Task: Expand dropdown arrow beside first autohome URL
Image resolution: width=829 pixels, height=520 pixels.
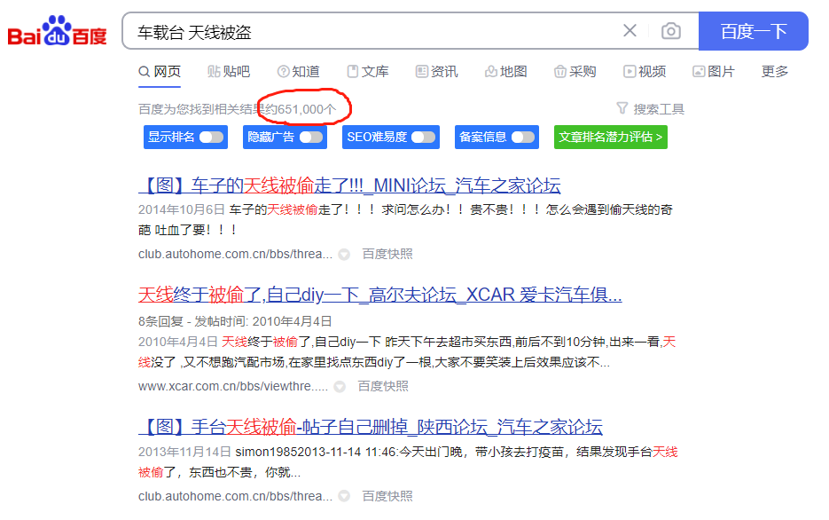Action: 344,255
